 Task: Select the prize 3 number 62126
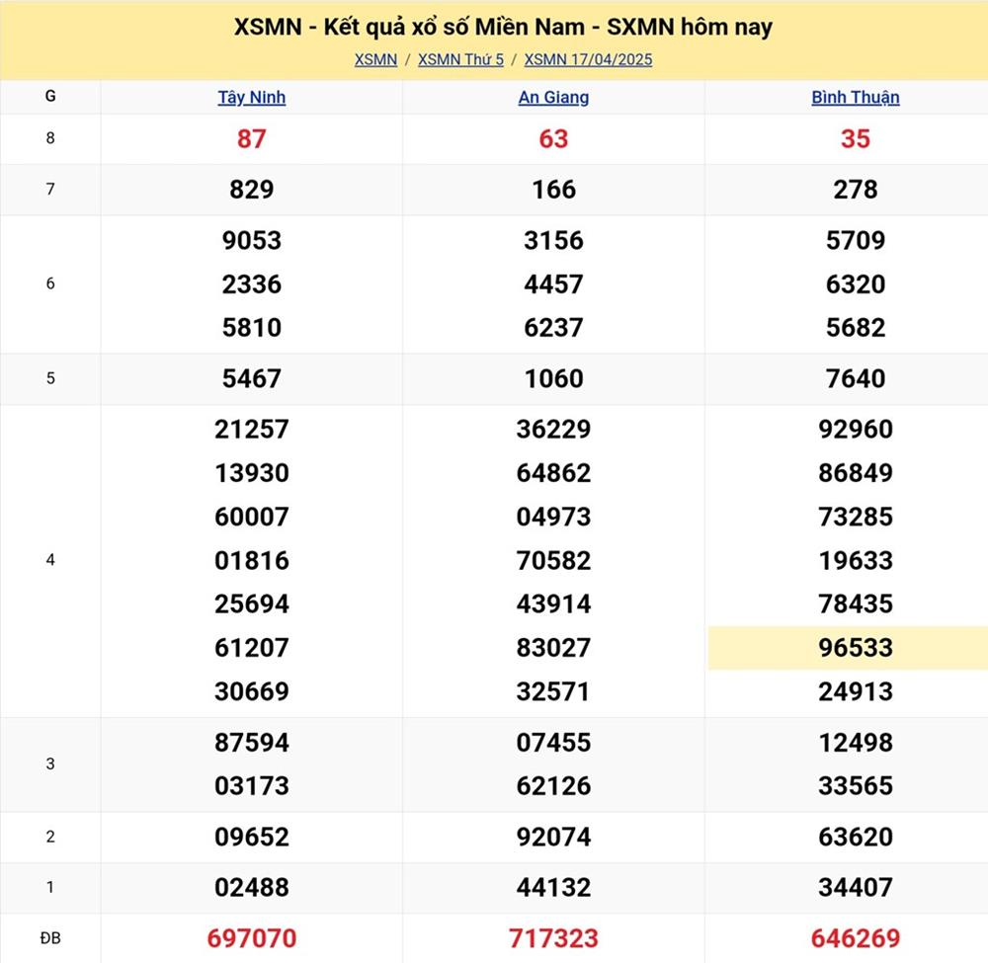click(x=553, y=786)
